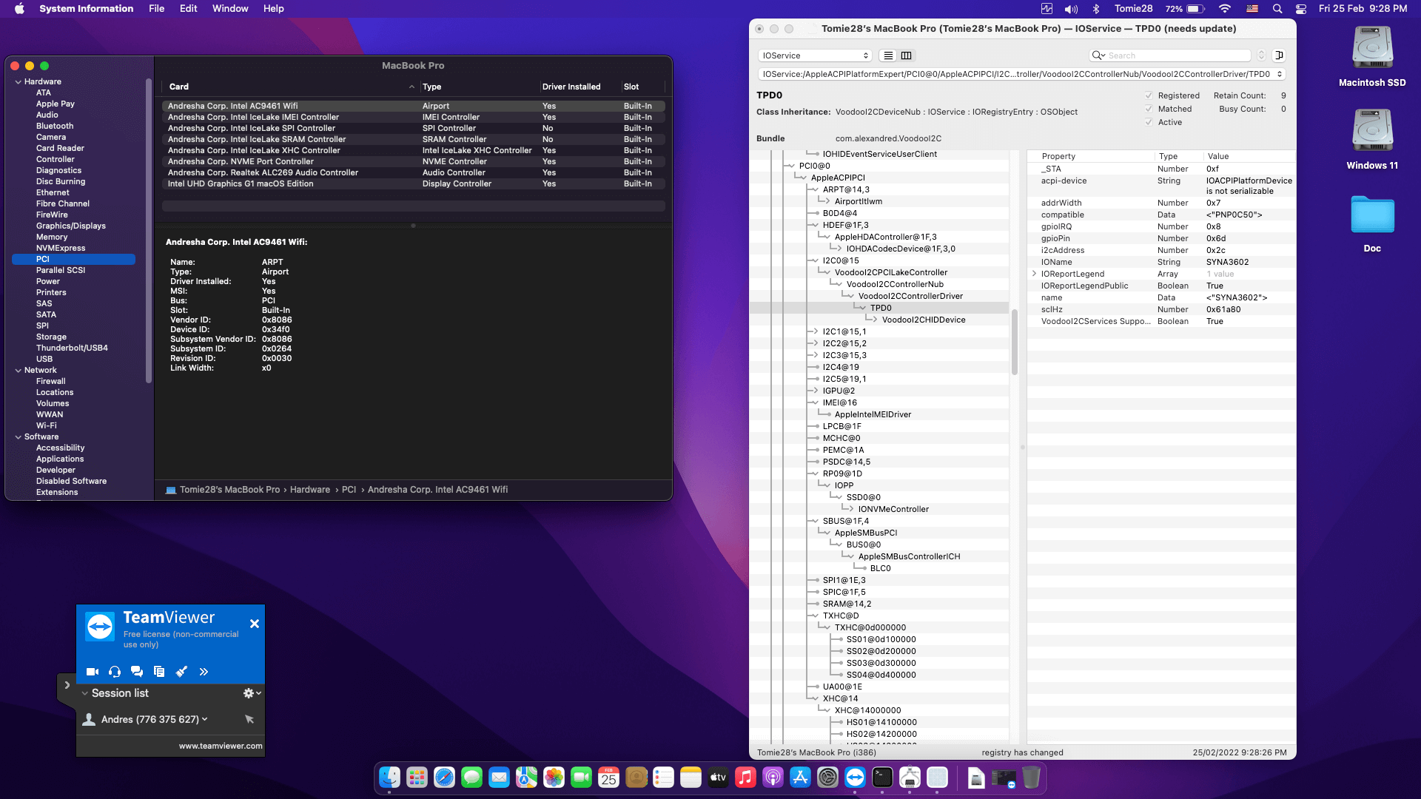The width and height of the screenshot is (1421, 799).
Task: Open the Apple menu
Action: pos(19,9)
